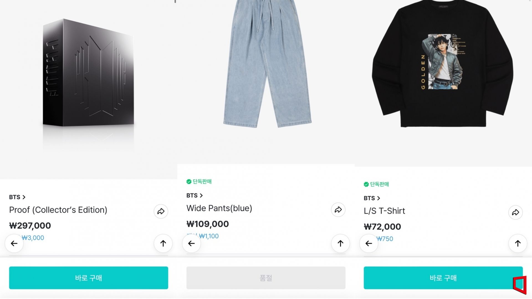View the black Golden long-sleeve shirt image
Image resolution: width=532 pixels, height=299 pixels.
[443, 64]
